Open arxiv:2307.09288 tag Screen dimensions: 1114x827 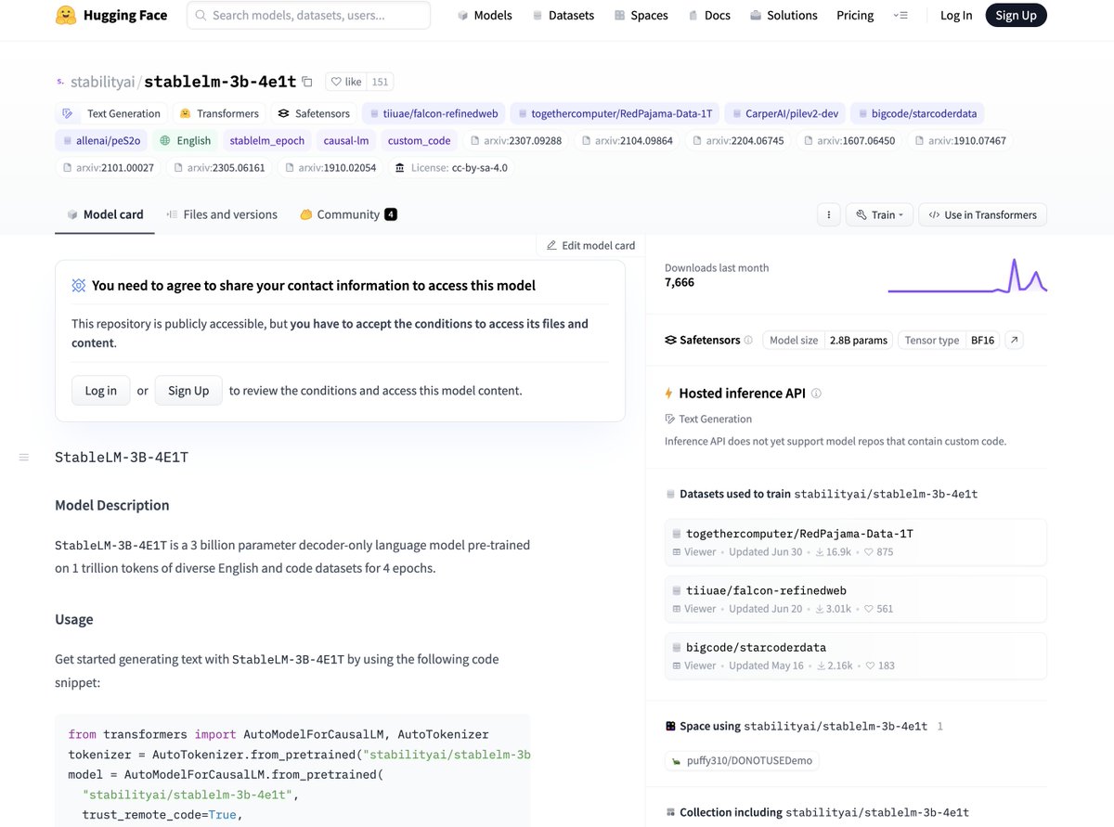pos(515,140)
